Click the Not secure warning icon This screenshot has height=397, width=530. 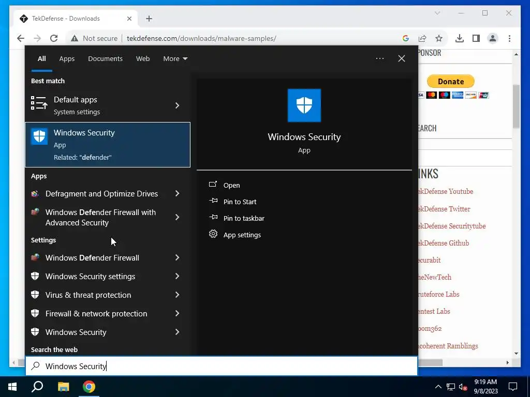75,38
